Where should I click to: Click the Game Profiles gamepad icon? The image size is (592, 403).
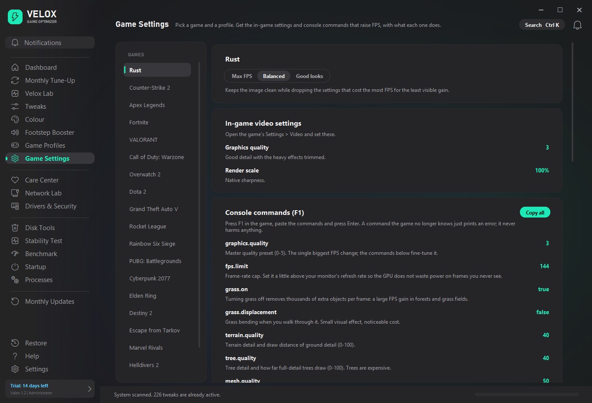coord(15,145)
